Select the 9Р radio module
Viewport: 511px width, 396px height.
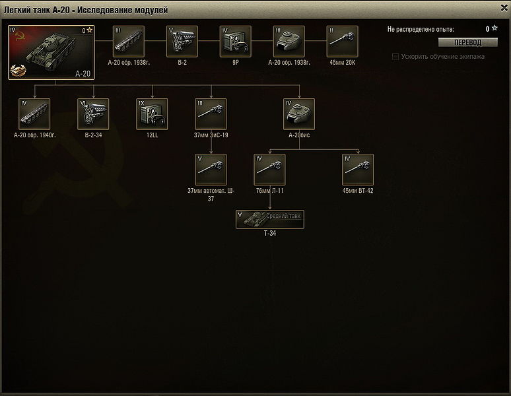pyautogui.click(x=235, y=42)
